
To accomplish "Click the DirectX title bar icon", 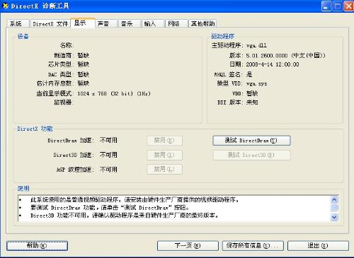I will tap(5, 6).
